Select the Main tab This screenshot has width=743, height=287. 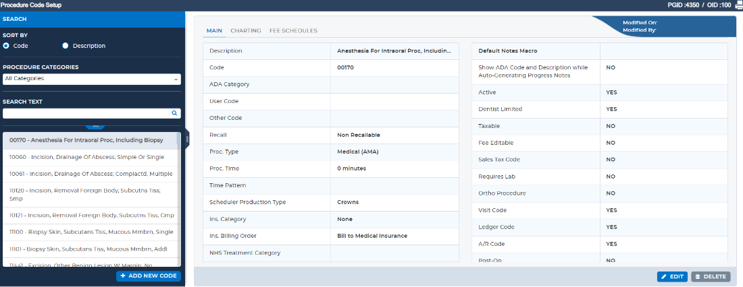pos(214,31)
